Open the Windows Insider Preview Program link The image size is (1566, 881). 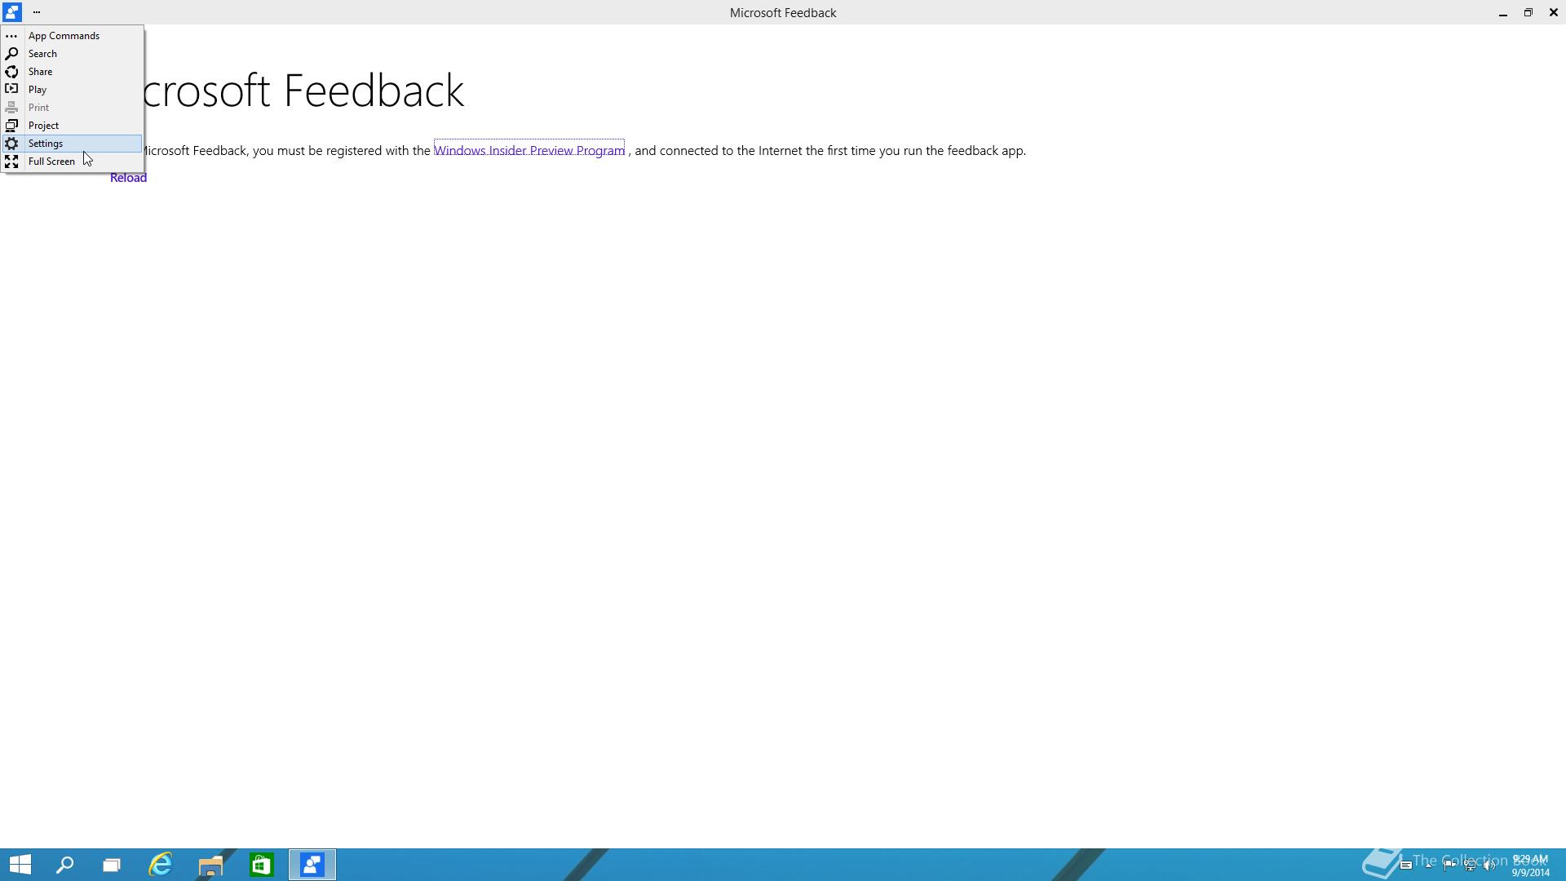click(x=529, y=150)
